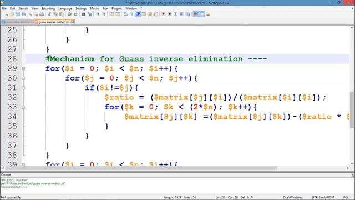The height and width of the screenshot is (200, 355).
Task: Close the guass inverse method.pl tab
Action: [72, 22]
